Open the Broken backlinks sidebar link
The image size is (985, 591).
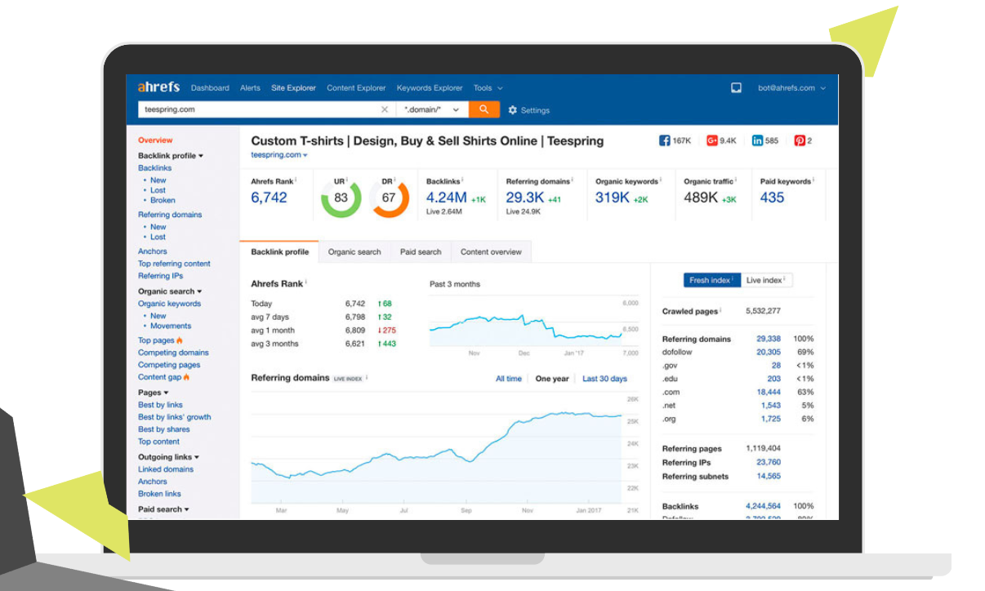tap(163, 200)
